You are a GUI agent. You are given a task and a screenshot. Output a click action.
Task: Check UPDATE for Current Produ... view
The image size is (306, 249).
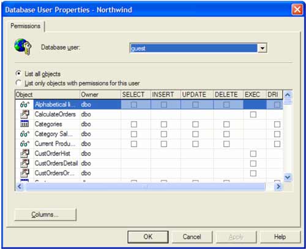pyautogui.click(x=195, y=144)
